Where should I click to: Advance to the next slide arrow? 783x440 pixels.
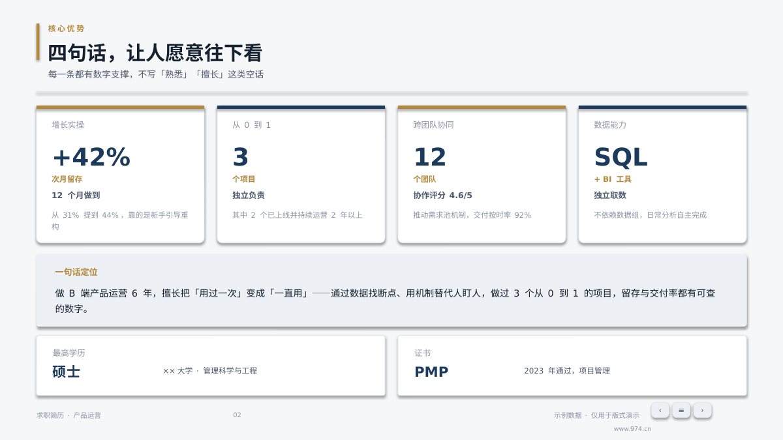click(x=702, y=410)
